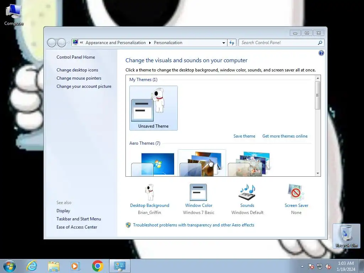
Task: Open the clock showing 1:03 AM
Action: [346, 266]
